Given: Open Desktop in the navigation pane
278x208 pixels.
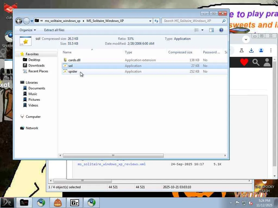Looking at the screenshot, I should point(34,60).
